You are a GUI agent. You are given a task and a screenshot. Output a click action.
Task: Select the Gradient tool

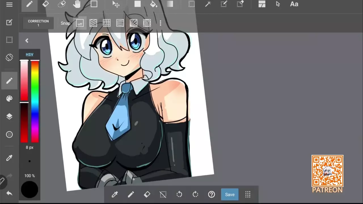170,4
